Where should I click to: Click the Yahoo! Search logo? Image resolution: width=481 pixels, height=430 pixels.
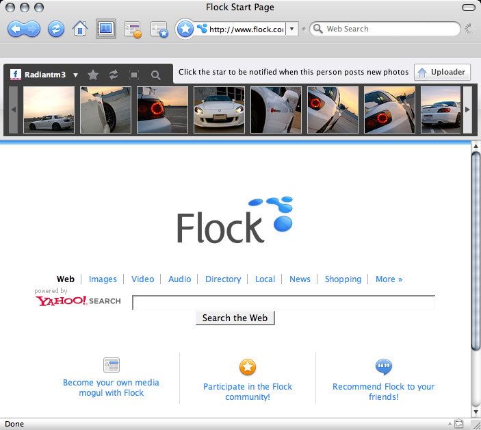(x=78, y=301)
